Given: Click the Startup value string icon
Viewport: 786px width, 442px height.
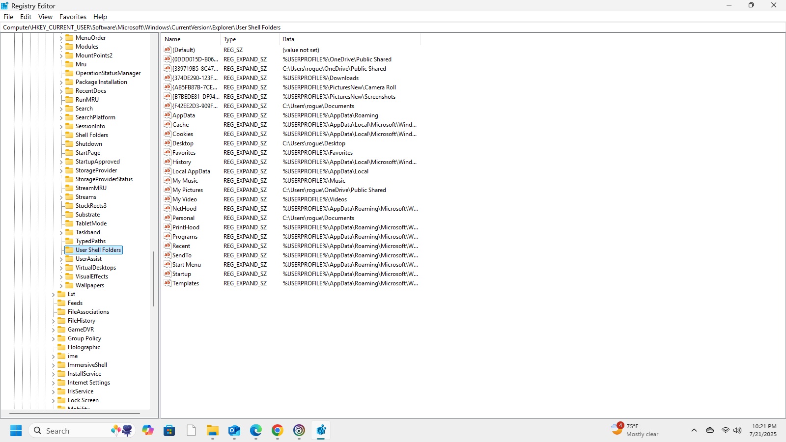Looking at the screenshot, I should [x=168, y=274].
